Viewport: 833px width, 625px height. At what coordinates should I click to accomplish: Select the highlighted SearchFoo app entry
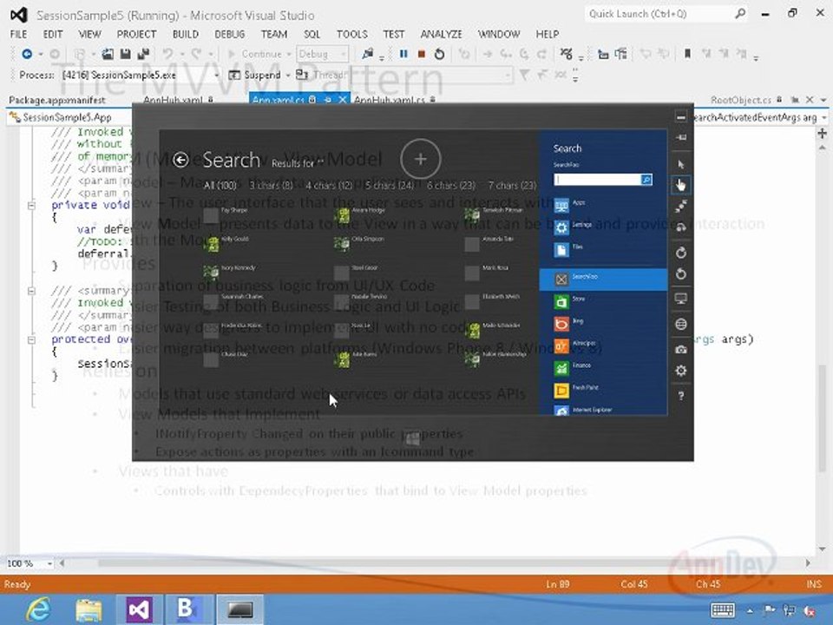pos(603,279)
